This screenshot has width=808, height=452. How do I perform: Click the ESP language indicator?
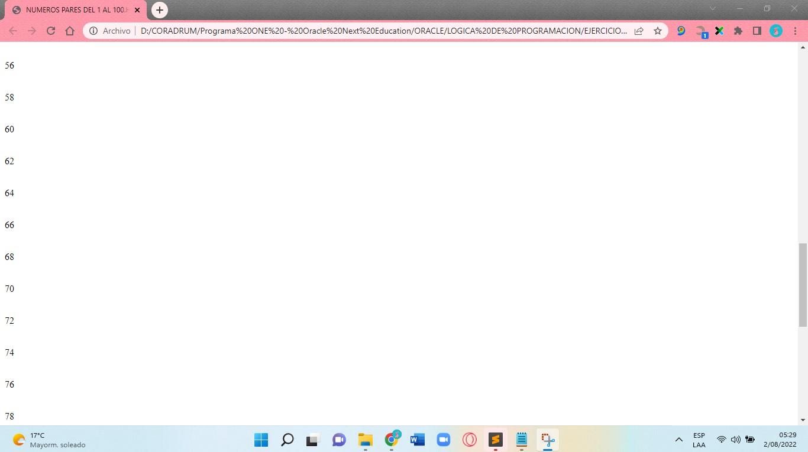click(699, 440)
